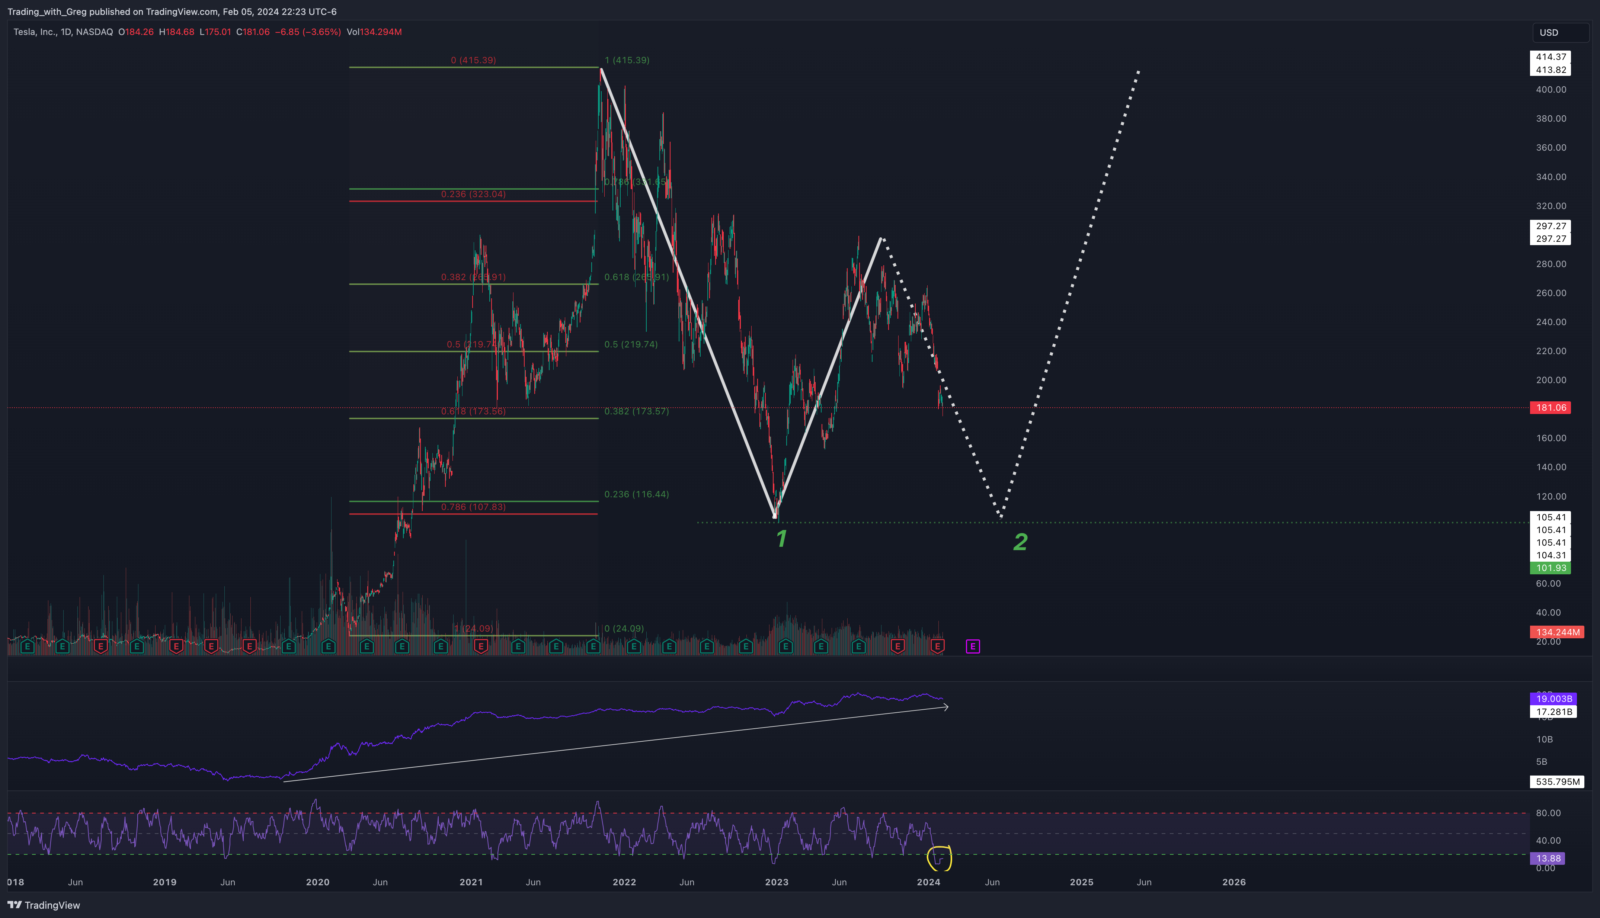This screenshot has height=918, width=1600.
Task: Click the open value O184.26
Action: tap(135, 32)
